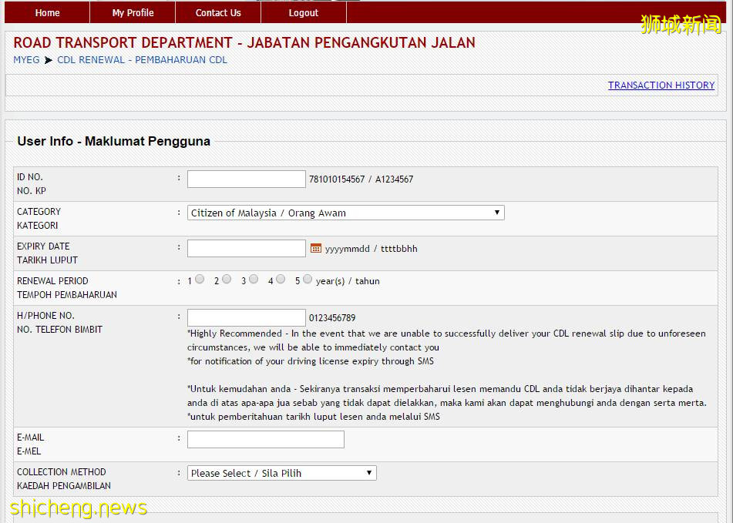
Task: Pick the 4 year renewal radio button
Action: point(281,280)
